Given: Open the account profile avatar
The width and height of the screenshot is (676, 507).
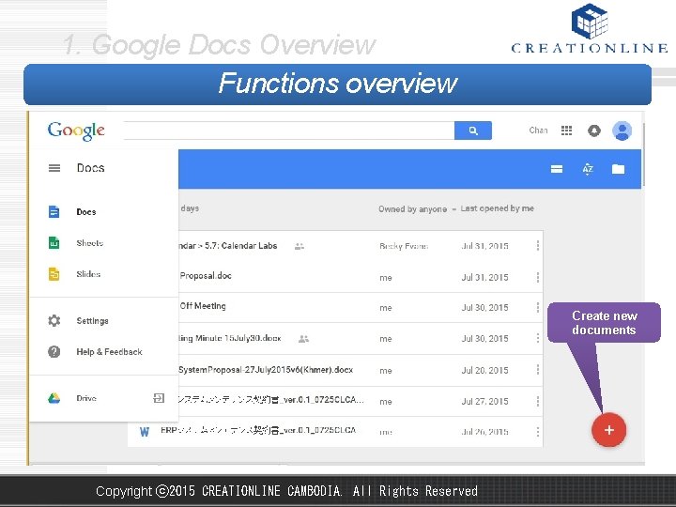Looking at the screenshot, I should click(x=622, y=131).
